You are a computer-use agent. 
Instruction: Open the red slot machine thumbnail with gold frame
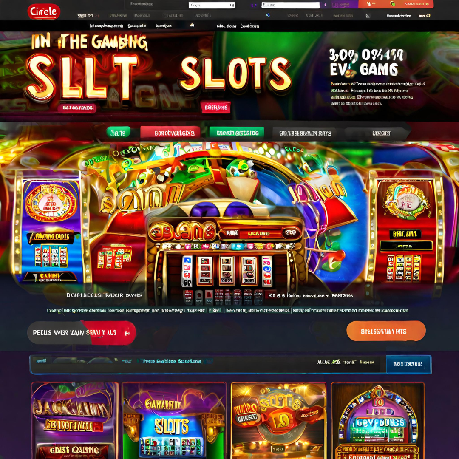click(405, 228)
